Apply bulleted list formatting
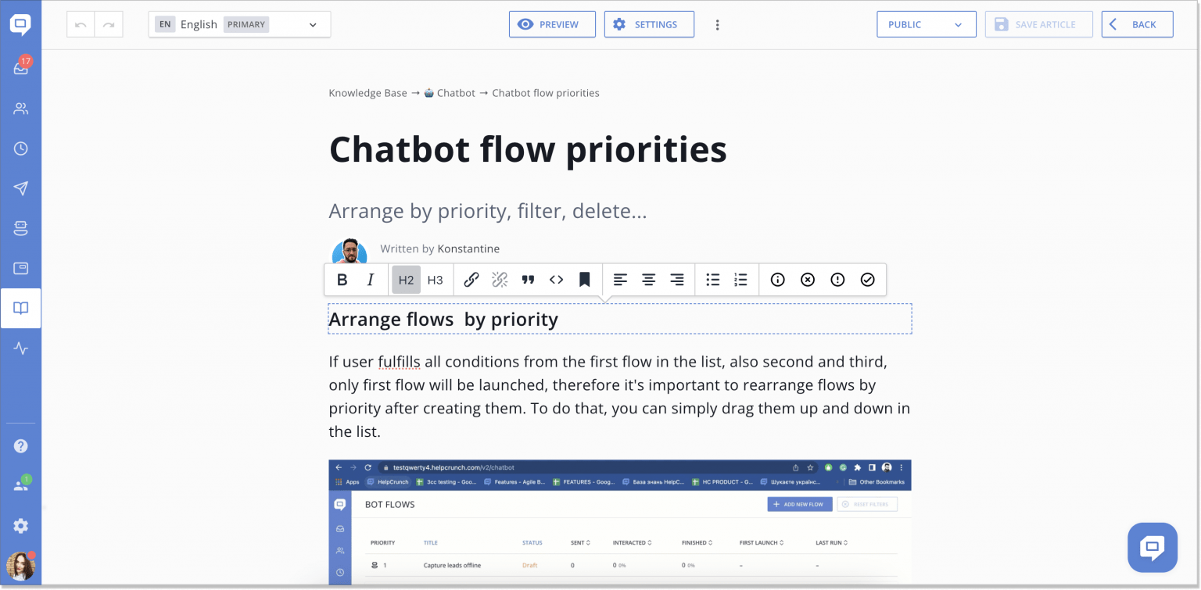This screenshot has height=590, width=1201. point(712,279)
